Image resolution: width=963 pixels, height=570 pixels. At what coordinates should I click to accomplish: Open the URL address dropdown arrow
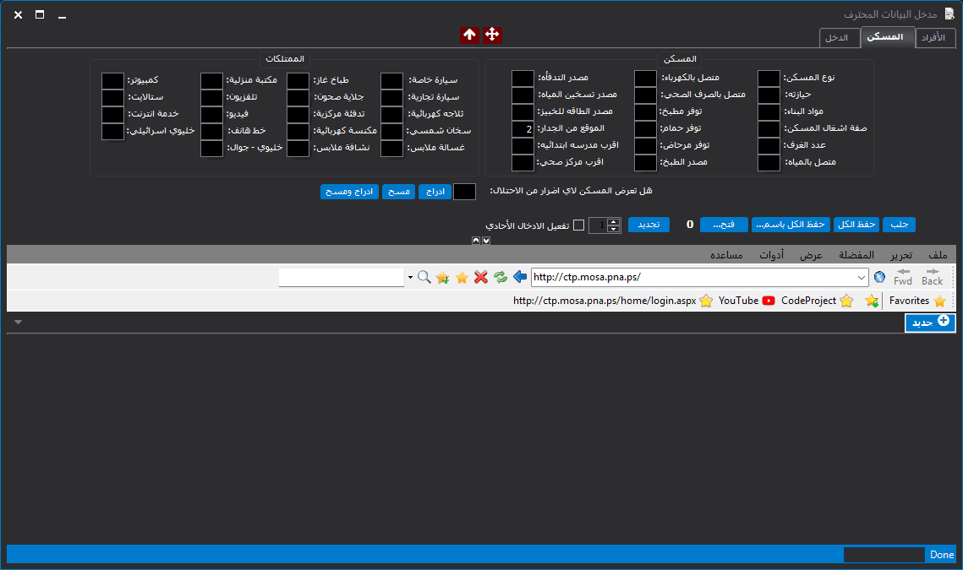(x=861, y=277)
